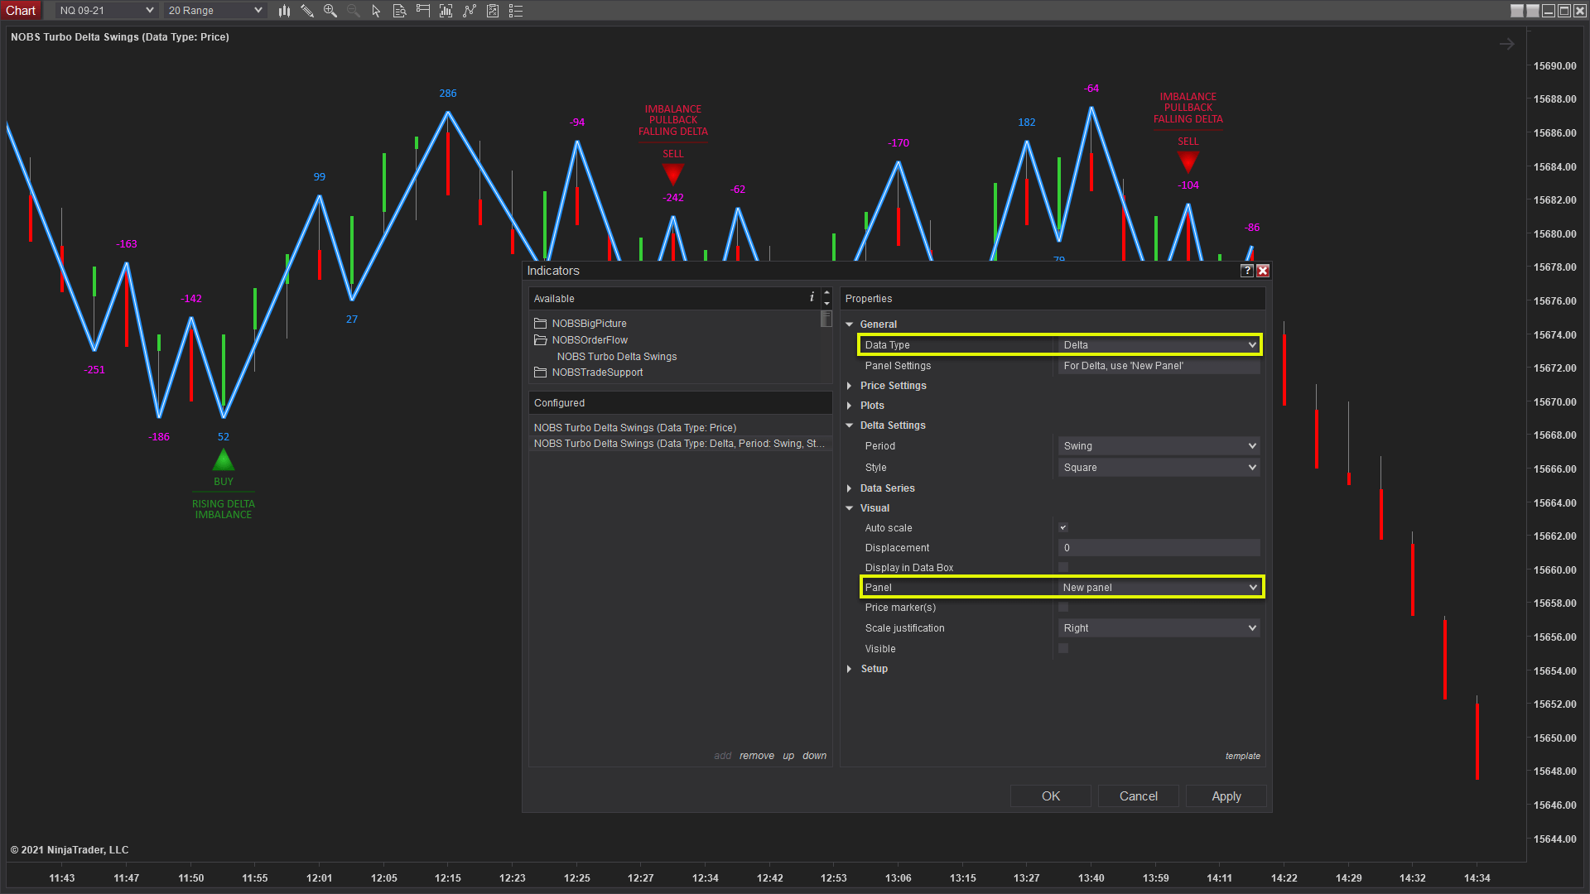Open the Chart Trader icon
Viewport: 1590px width, 894px height.
[423, 11]
